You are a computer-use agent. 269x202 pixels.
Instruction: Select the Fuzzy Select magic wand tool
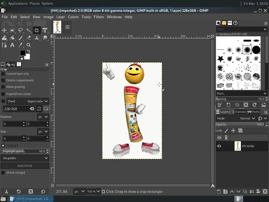tap(28, 31)
